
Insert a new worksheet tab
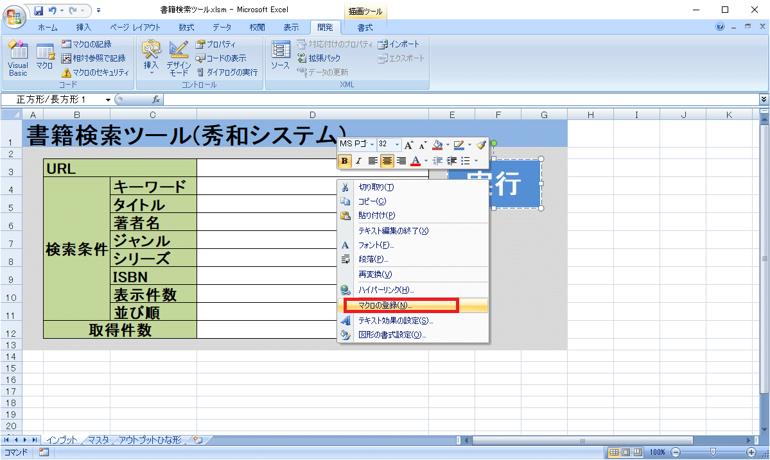tap(198, 440)
